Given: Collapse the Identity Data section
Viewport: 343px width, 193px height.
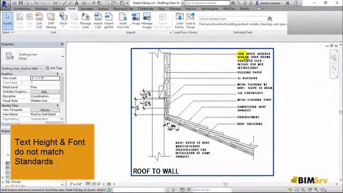Looking at the screenshot, I should tap(57, 105).
